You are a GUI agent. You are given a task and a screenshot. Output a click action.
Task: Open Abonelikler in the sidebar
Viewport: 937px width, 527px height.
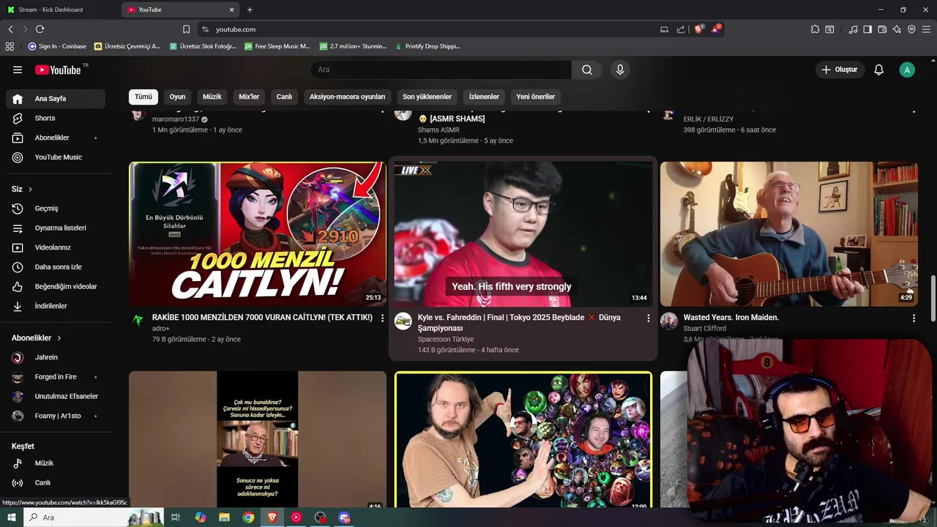point(56,138)
